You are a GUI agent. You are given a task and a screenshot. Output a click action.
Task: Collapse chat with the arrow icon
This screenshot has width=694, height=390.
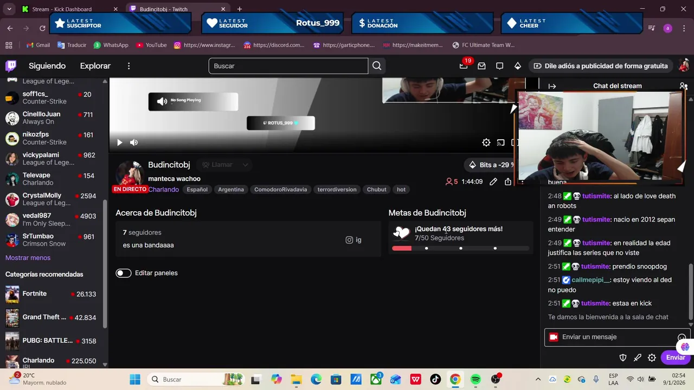[x=552, y=86]
